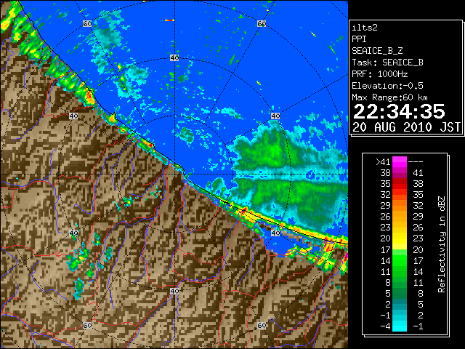Select the '-4' legend label
This screenshot has width=465, height=349.
(385, 326)
